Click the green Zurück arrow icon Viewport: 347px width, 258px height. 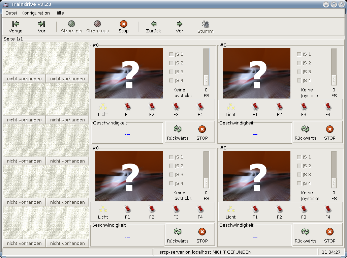pos(154,24)
